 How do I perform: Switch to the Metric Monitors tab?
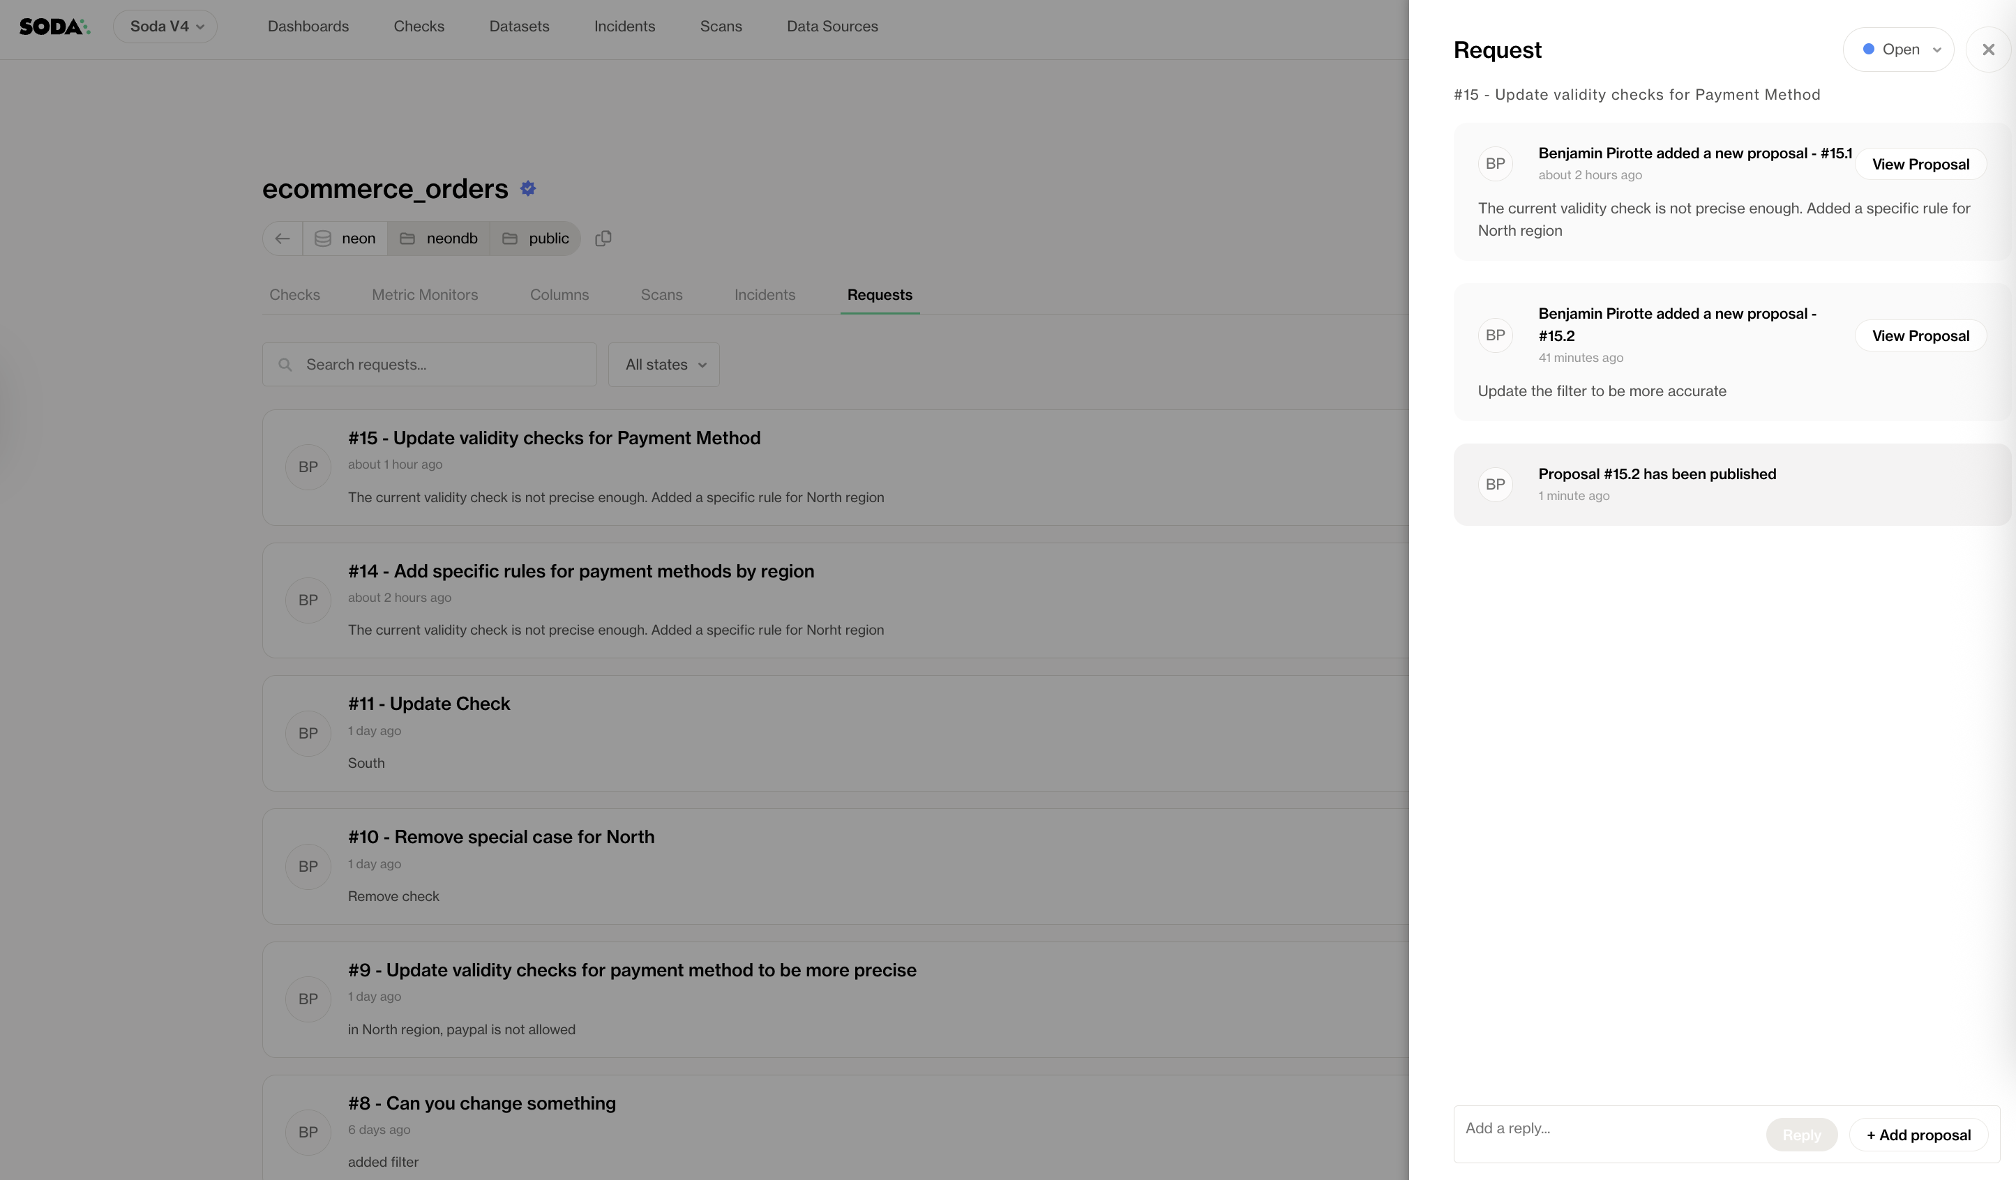[x=425, y=294]
